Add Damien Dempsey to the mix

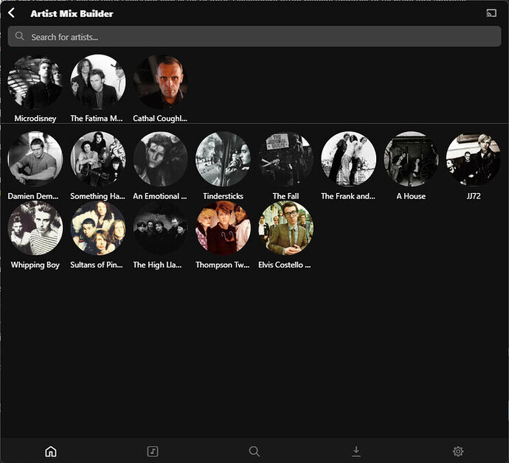pyautogui.click(x=35, y=159)
